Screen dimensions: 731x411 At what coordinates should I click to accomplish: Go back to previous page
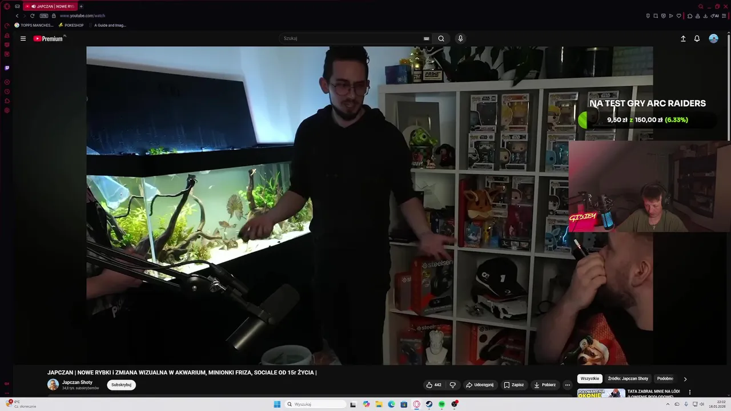coord(17,16)
